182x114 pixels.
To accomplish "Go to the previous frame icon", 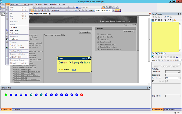I will [x=70, y=11].
